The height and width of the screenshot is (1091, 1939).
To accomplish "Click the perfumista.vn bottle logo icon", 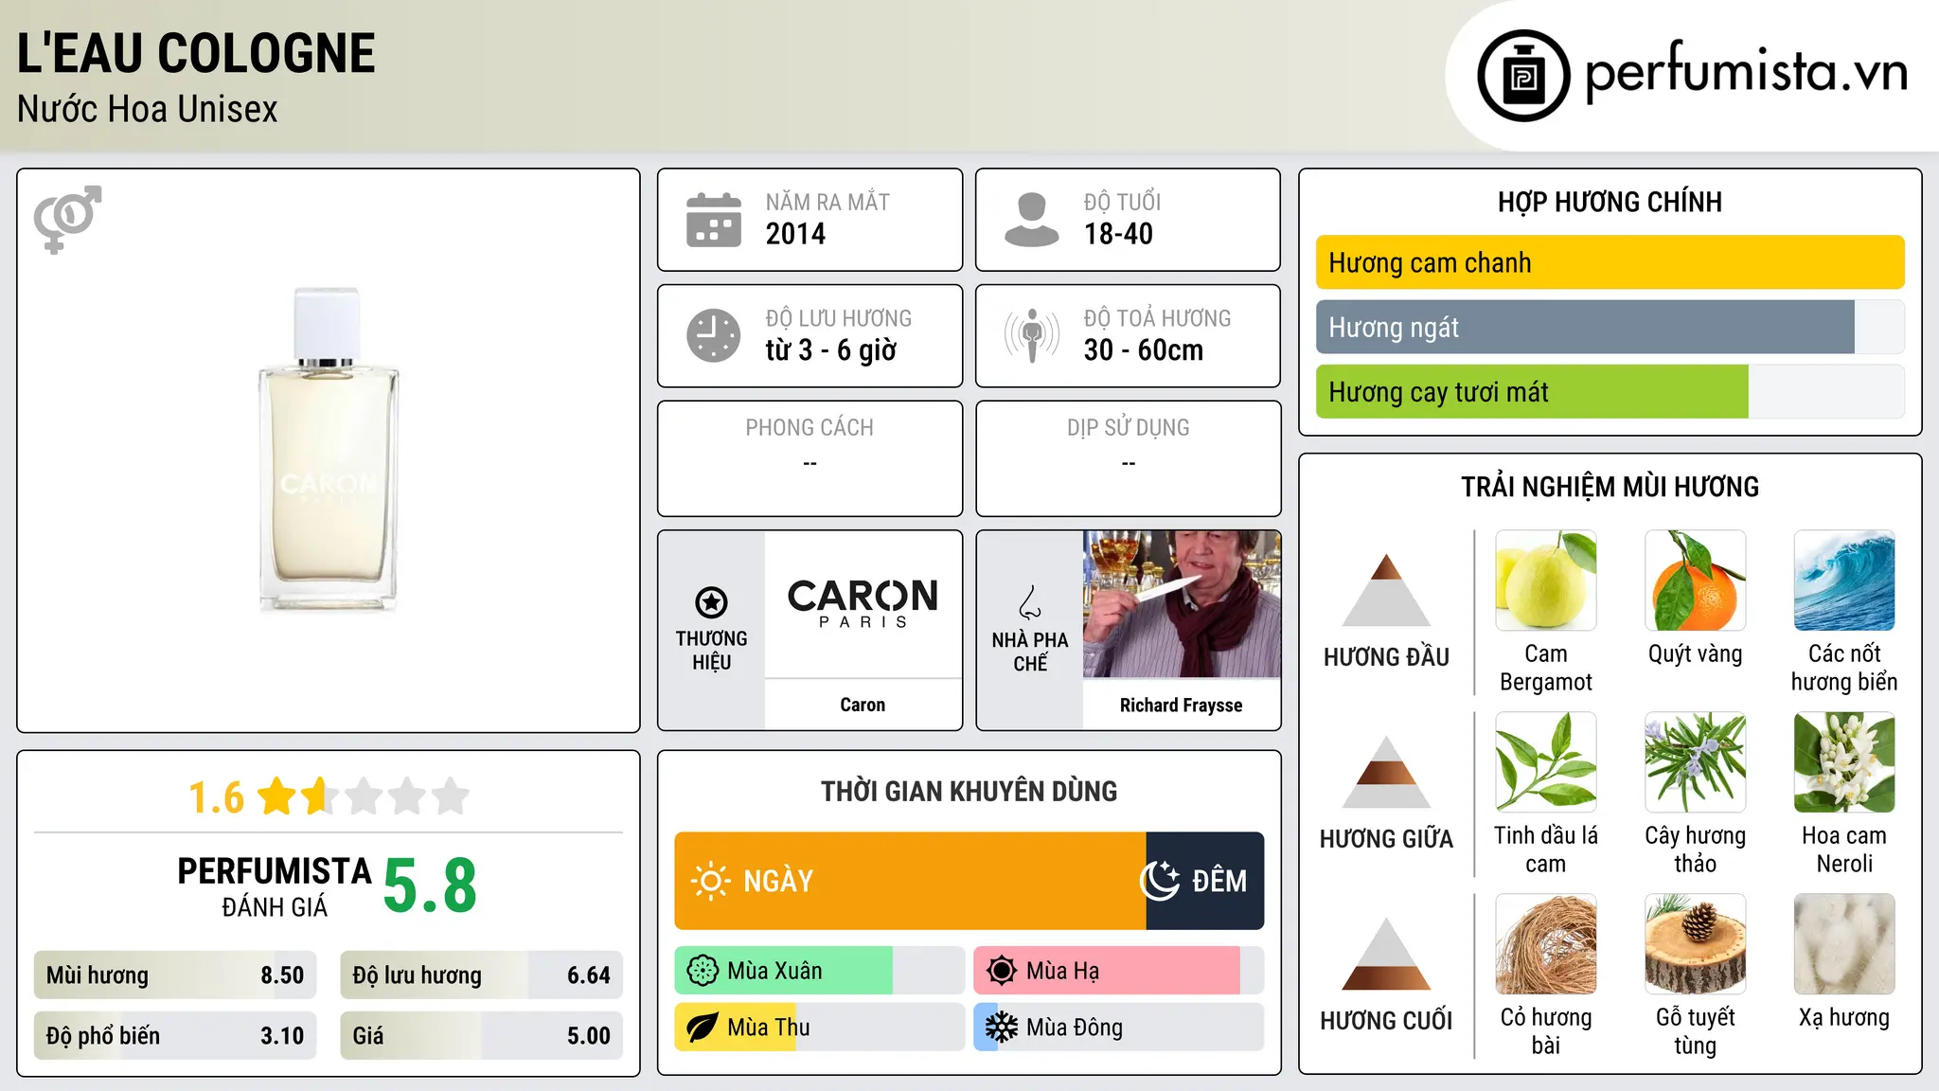I will point(1523,76).
